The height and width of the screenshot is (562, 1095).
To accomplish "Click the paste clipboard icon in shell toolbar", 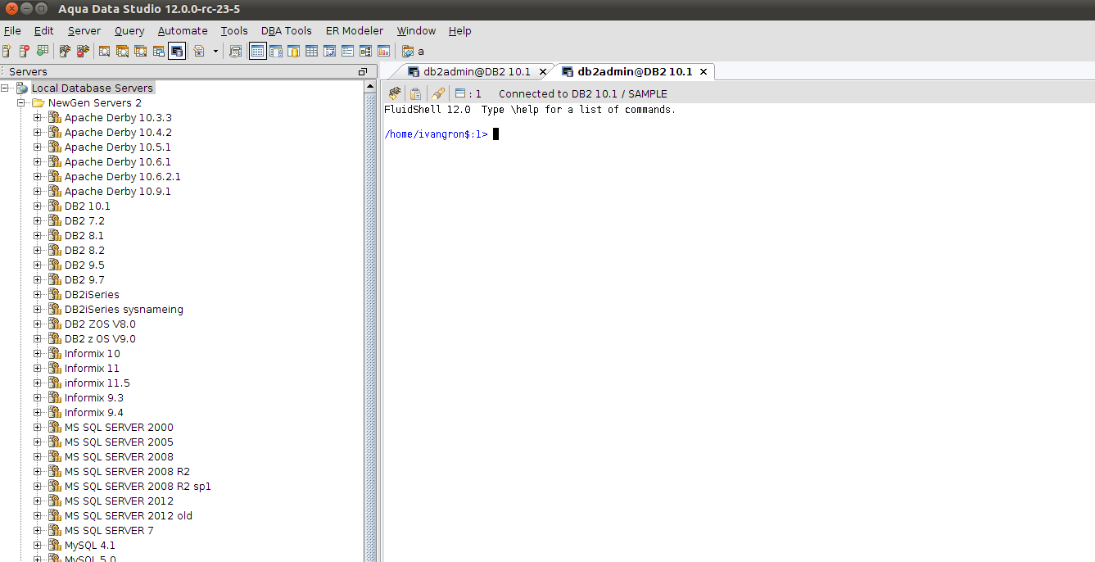I will pos(416,93).
